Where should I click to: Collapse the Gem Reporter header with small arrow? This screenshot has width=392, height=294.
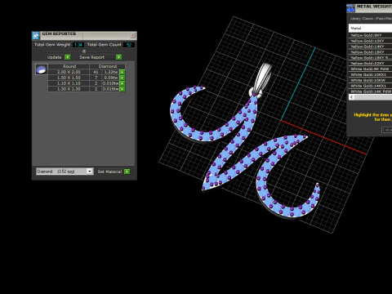[x=84, y=51]
